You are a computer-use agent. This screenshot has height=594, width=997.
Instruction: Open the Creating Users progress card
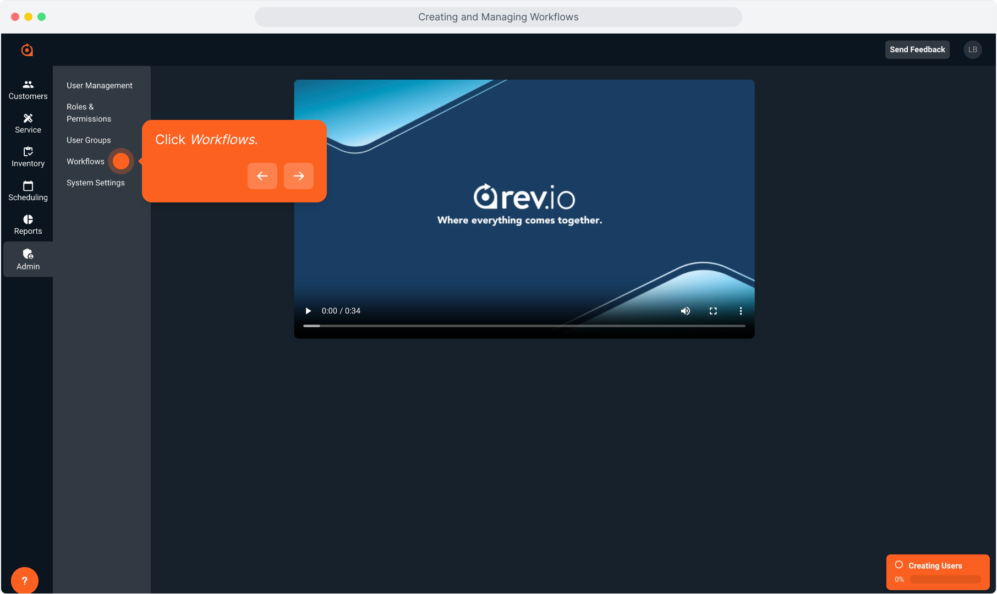click(x=938, y=572)
